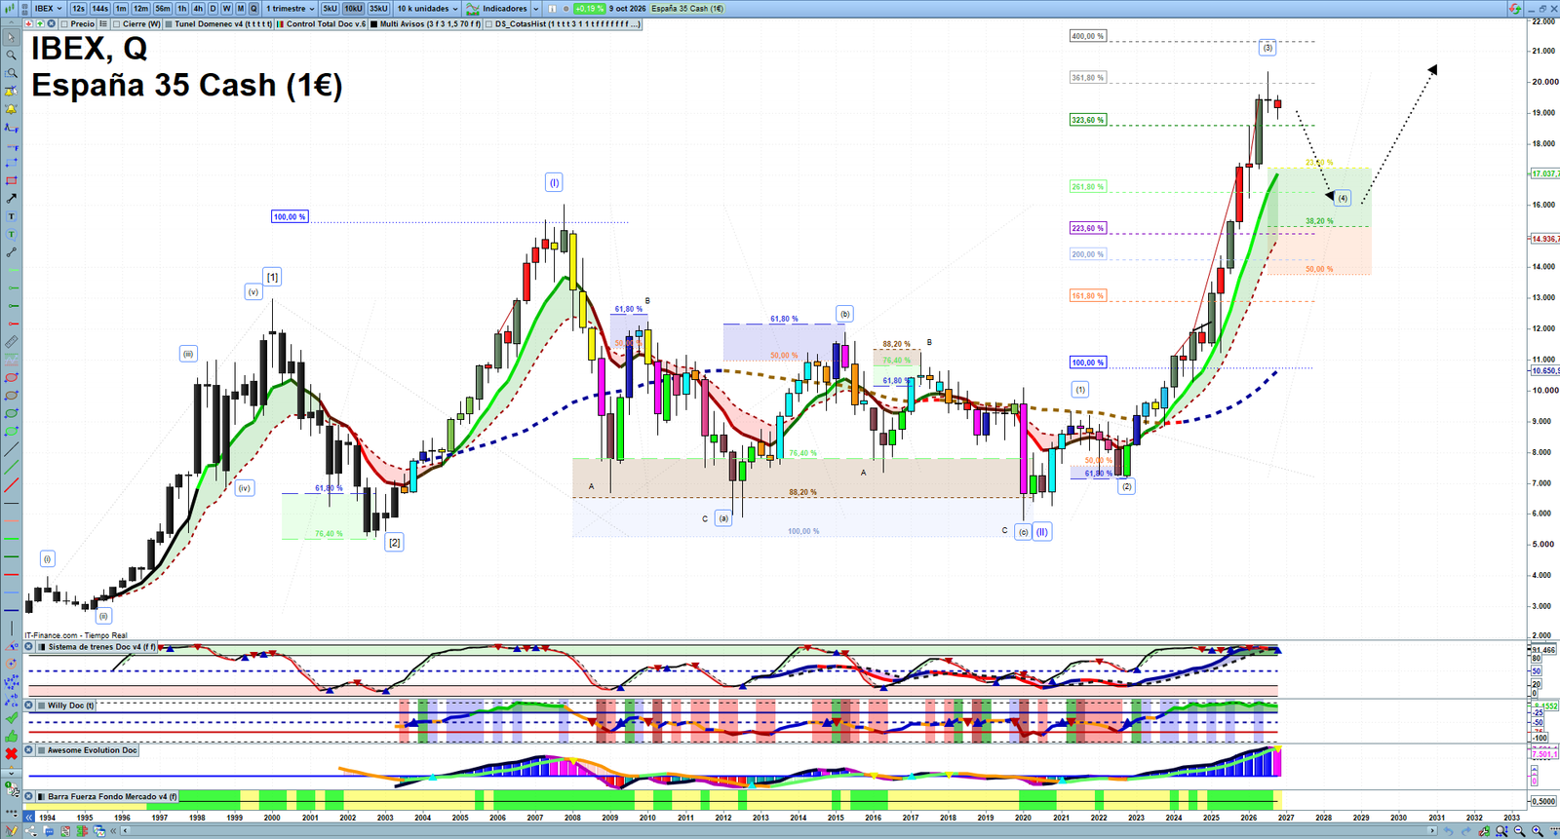Close the Willy Doc indicator panel
This screenshot has height=839, width=1560.
click(x=28, y=706)
